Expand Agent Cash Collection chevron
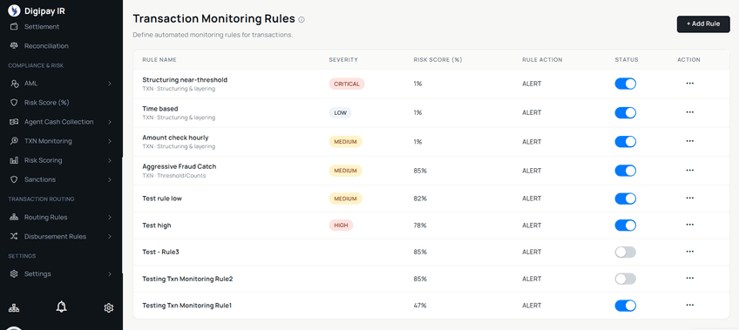This screenshot has width=739, height=330. [109, 122]
